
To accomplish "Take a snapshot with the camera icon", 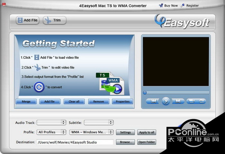I will [x=201, y=101].
